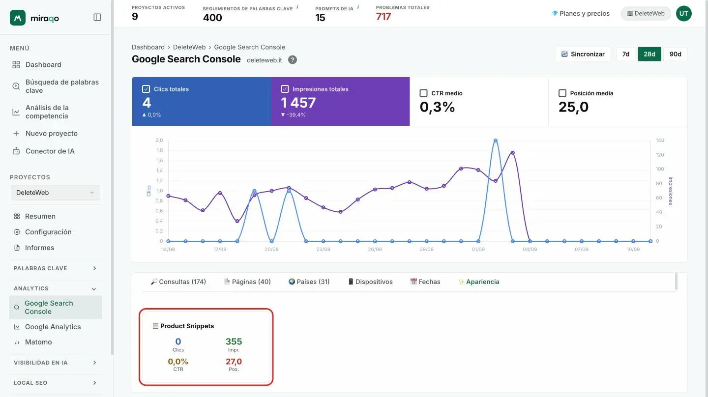Enable the Posición media checkbox
The image size is (708, 397).
click(x=562, y=93)
